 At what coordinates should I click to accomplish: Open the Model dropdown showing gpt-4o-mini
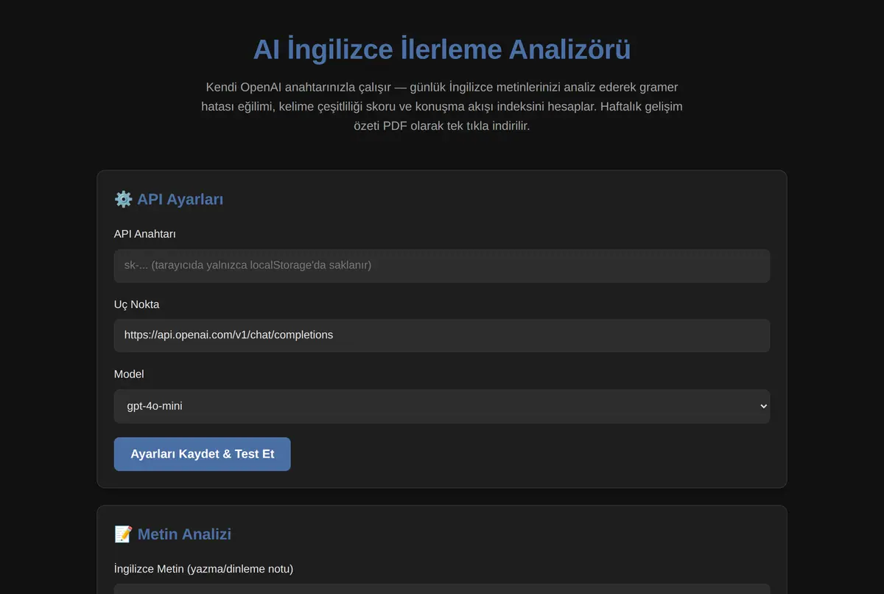pos(442,406)
